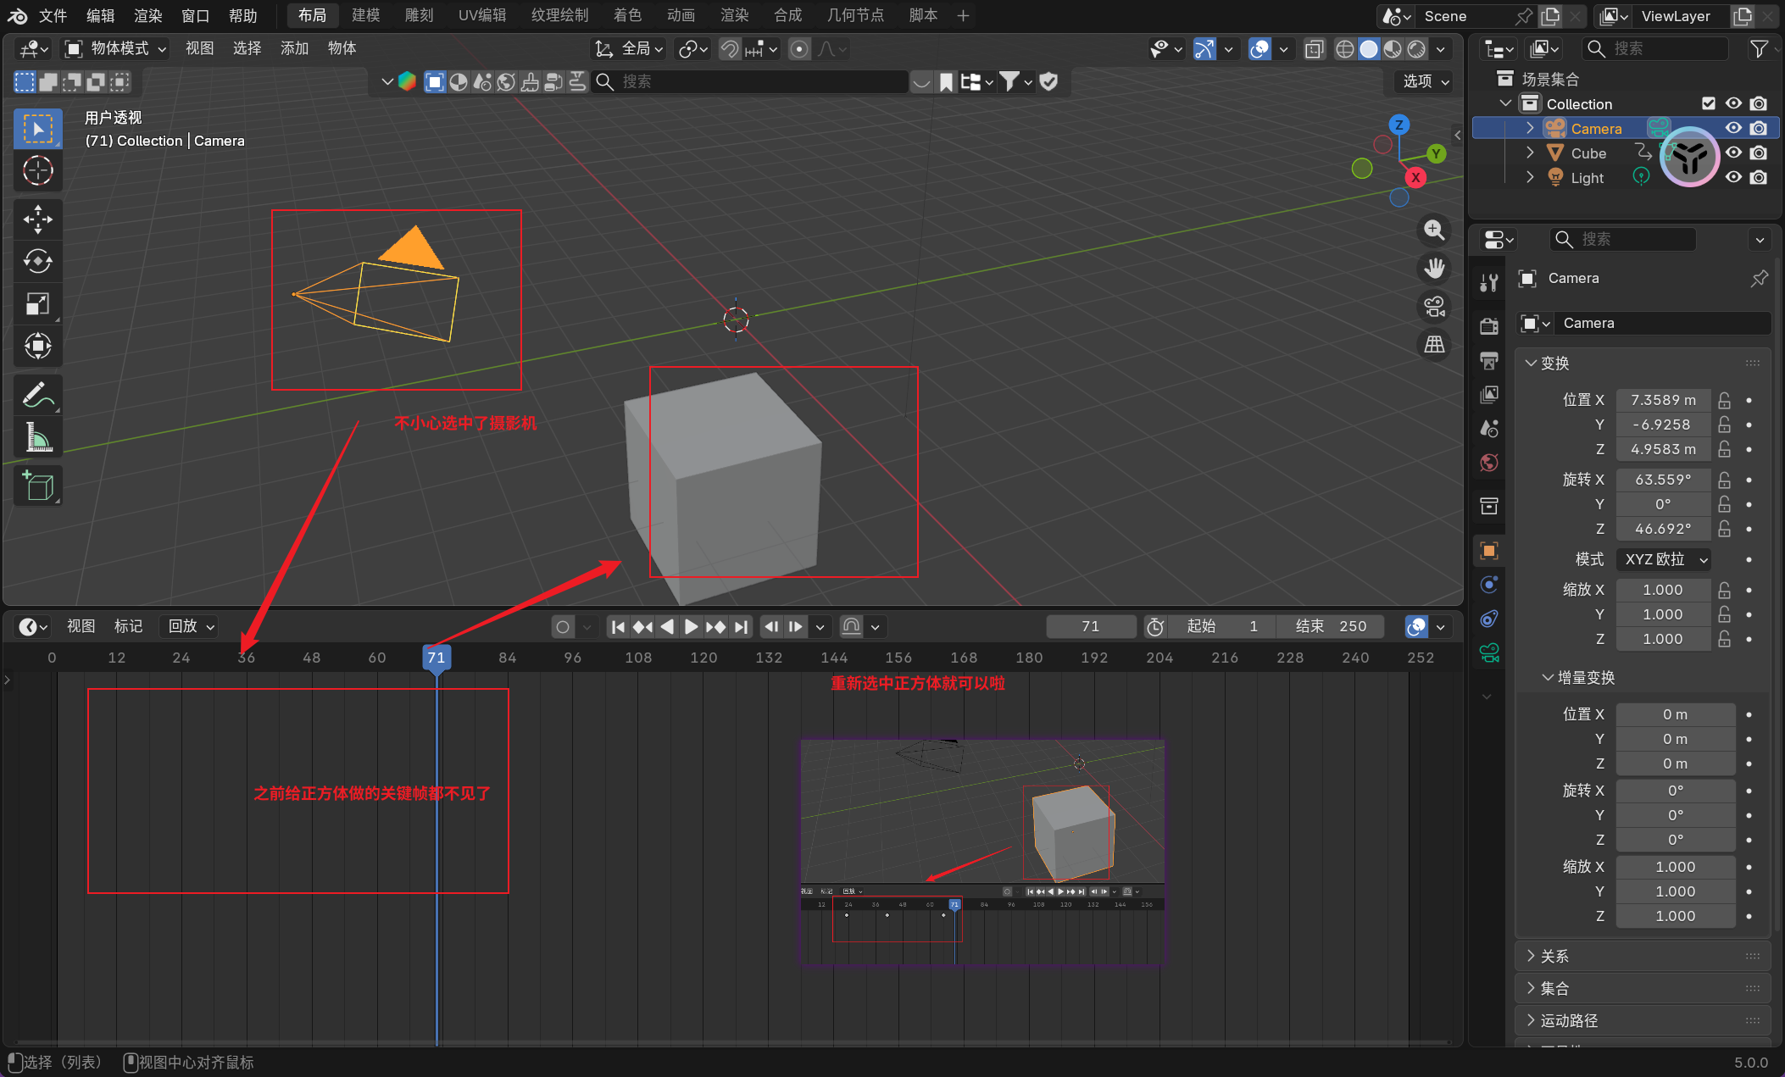Expand the 关系 panel
The width and height of the screenshot is (1785, 1077).
[1554, 956]
